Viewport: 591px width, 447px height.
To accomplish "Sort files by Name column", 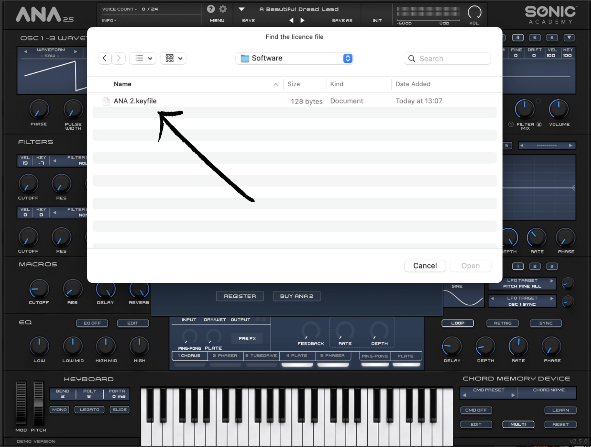I will click(122, 84).
